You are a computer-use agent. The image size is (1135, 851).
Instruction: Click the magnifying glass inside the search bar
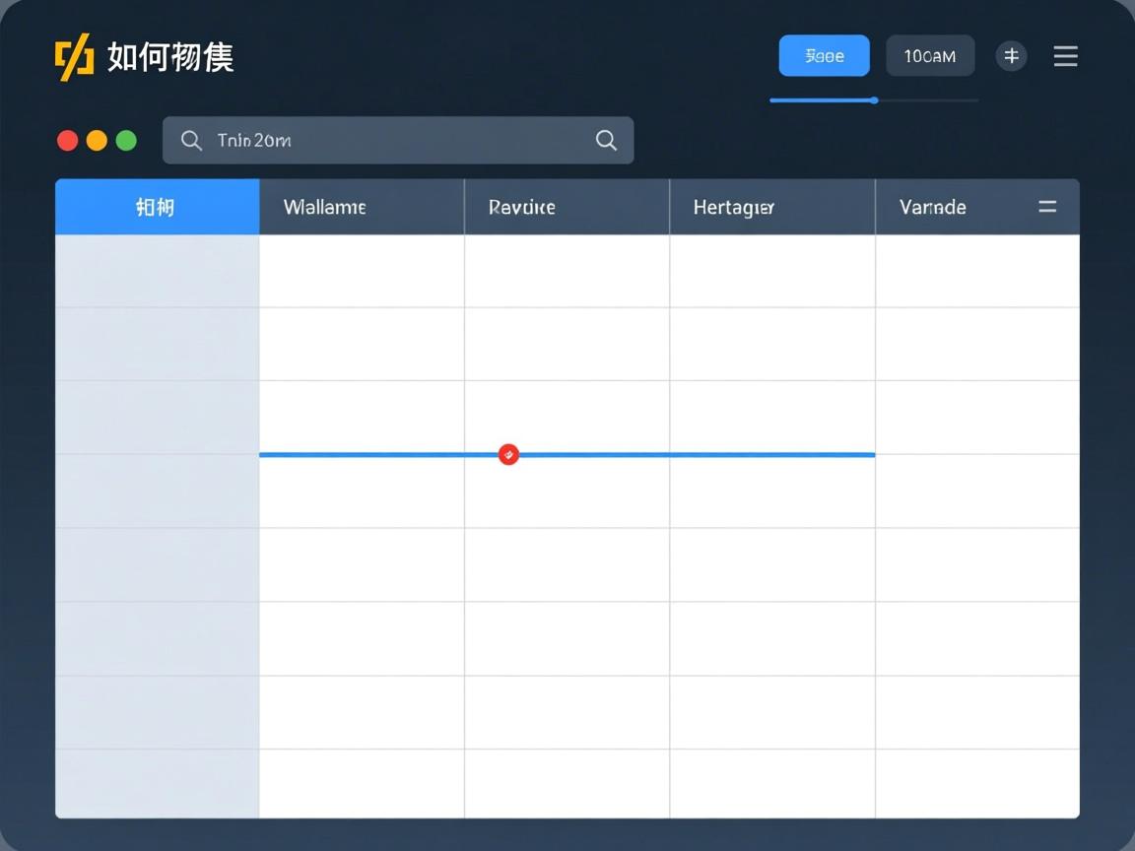coord(191,140)
